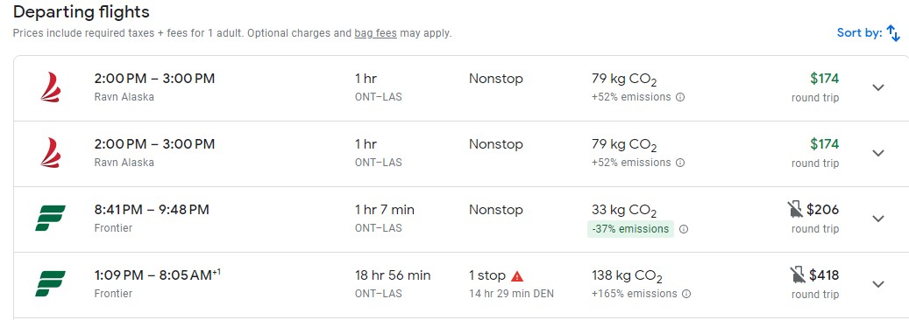Open the Sort by swap-arrows icon
This screenshot has height=320, width=909.
pyautogui.click(x=893, y=33)
